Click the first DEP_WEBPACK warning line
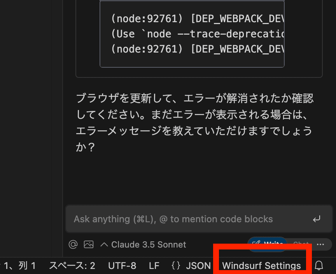Image resolution: width=336 pixels, height=274 pixels. [198, 18]
